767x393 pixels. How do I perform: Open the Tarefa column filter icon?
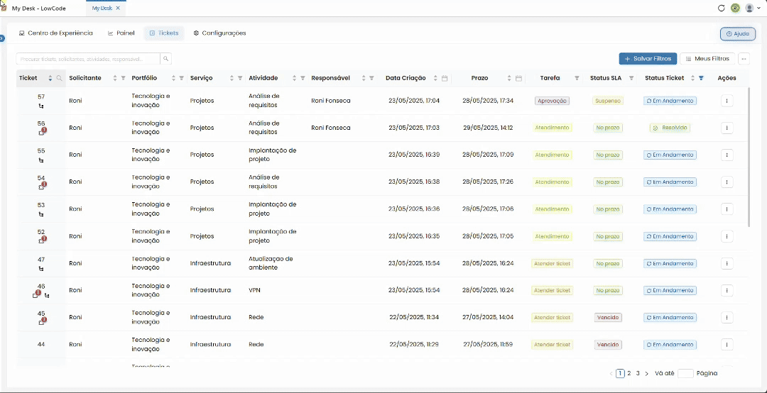[577, 78]
